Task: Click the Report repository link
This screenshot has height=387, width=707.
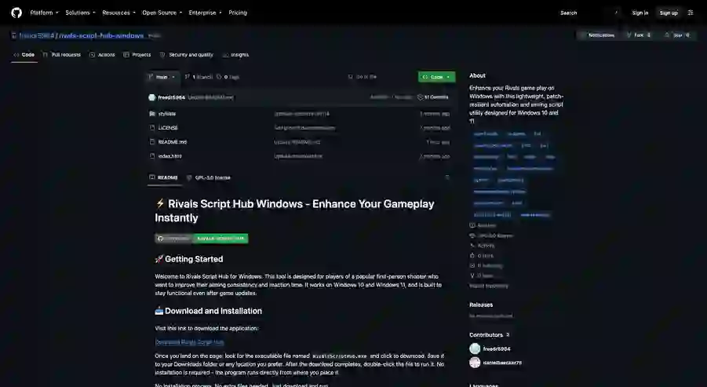Action: 489,286
